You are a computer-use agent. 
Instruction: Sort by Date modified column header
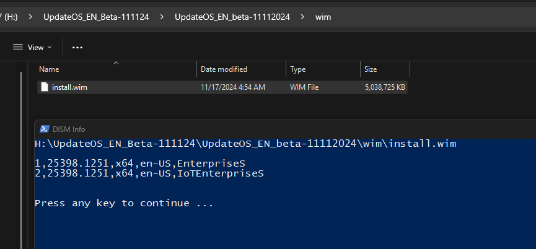tap(224, 69)
